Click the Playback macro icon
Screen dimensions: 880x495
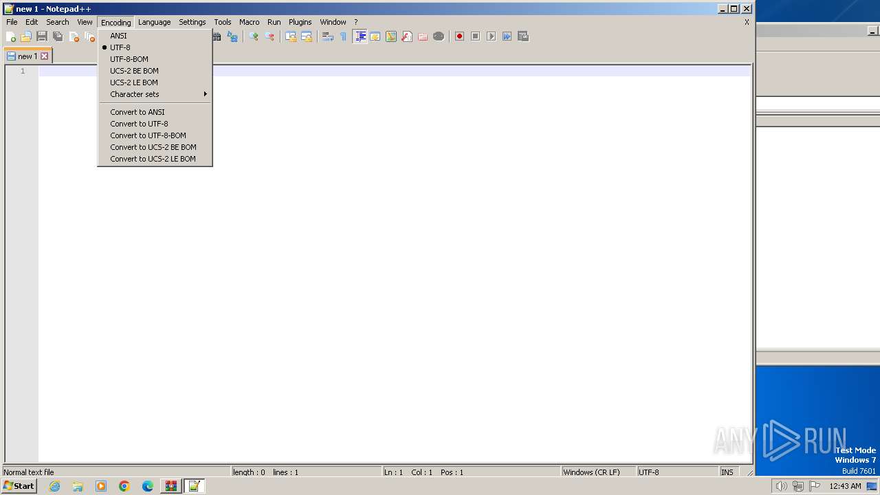(x=492, y=36)
